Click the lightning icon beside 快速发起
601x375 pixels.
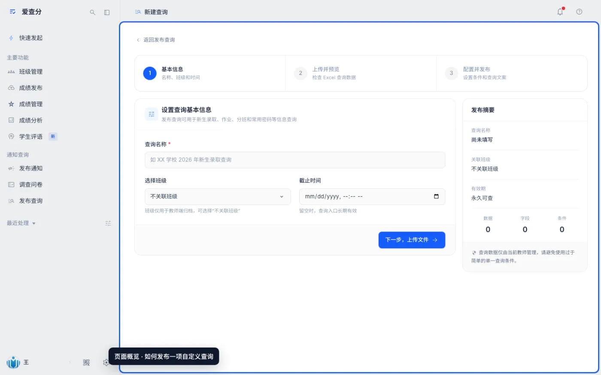point(11,38)
